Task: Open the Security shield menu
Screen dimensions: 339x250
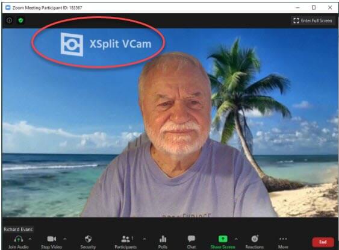Action: [x=88, y=239]
